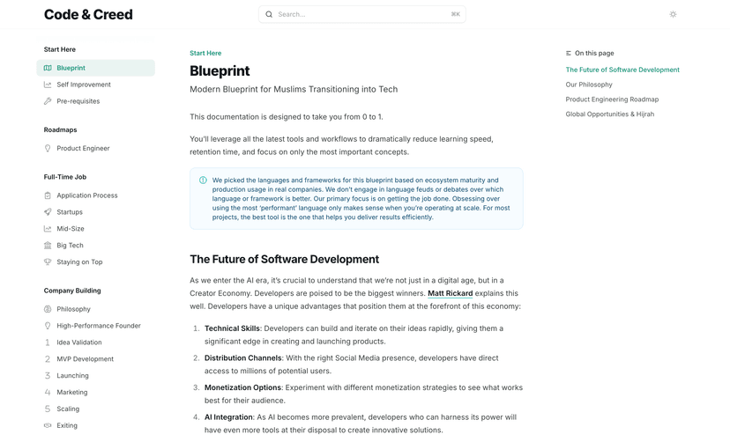
Task: Open High-Performance Founder page
Action: click(x=96, y=326)
